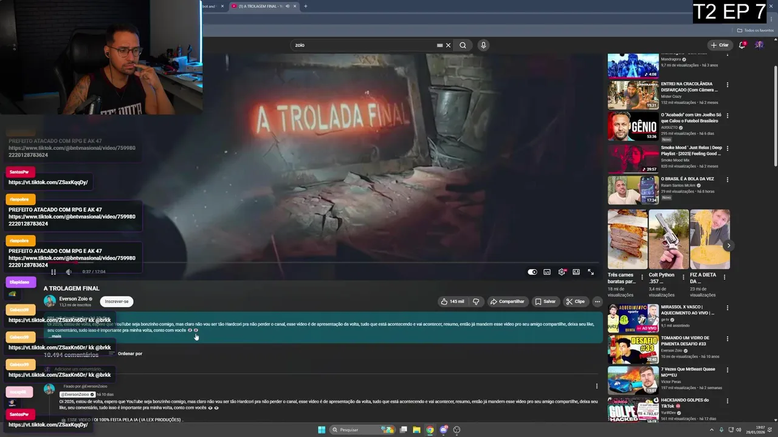Enter fullscreen with the expand icon
This screenshot has width=778, height=437.
[591, 272]
